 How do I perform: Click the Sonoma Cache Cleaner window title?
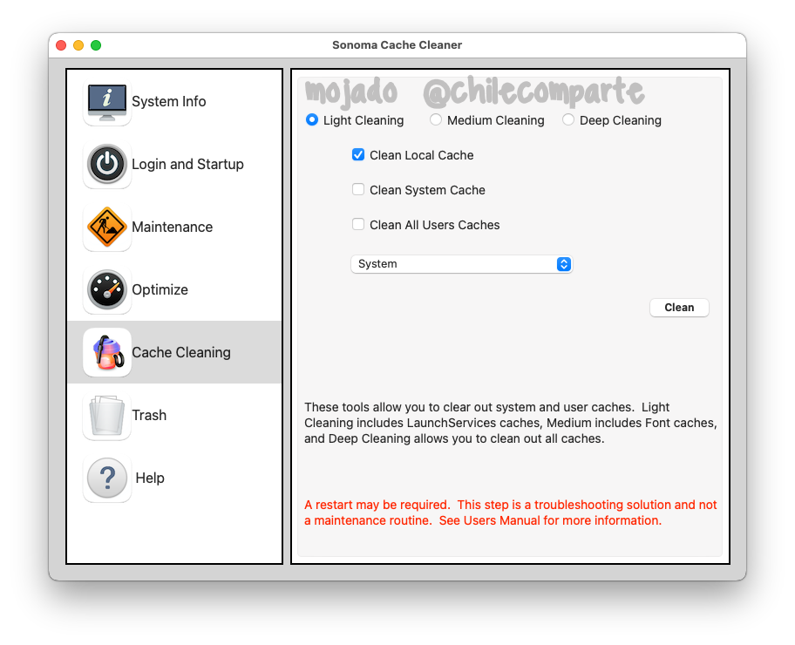click(x=397, y=45)
